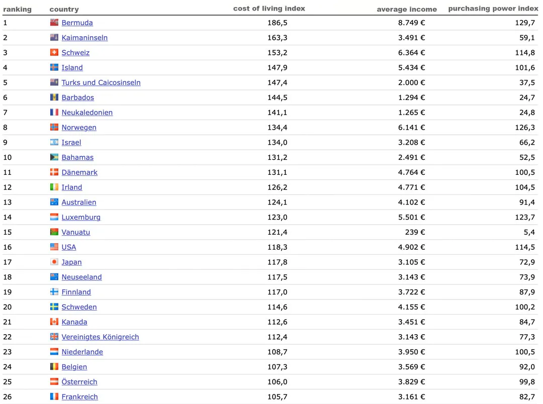Screen dimensions: 543x404
Task: Click the Japan flag icon
Action: coord(54,262)
